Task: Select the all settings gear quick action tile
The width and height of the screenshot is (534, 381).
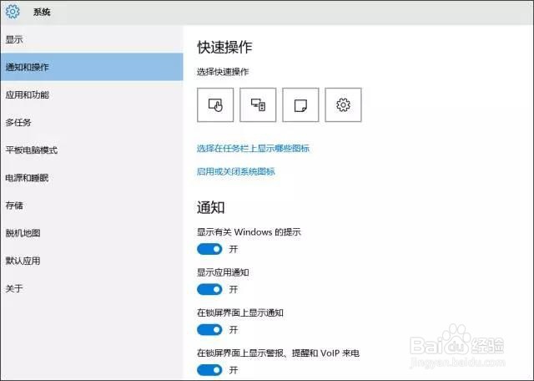Action: [x=343, y=104]
